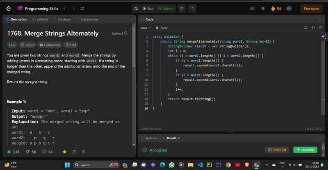Click the description panel vertical scrollbar
328x170 pixels.
pyautogui.click(x=134, y=47)
